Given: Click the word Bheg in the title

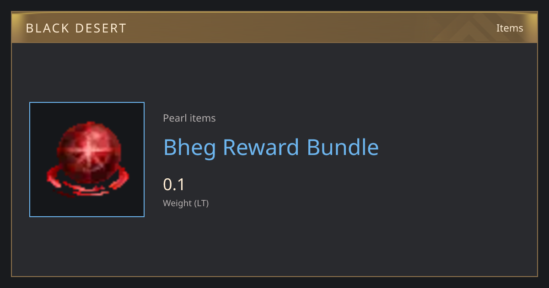Looking at the screenshot, I should [189, 148].
